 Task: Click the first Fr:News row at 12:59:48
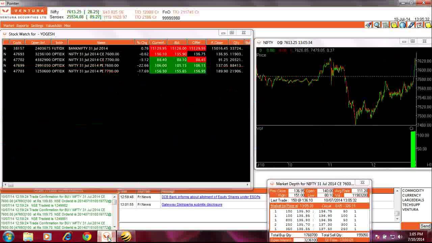tap(257, 197)
